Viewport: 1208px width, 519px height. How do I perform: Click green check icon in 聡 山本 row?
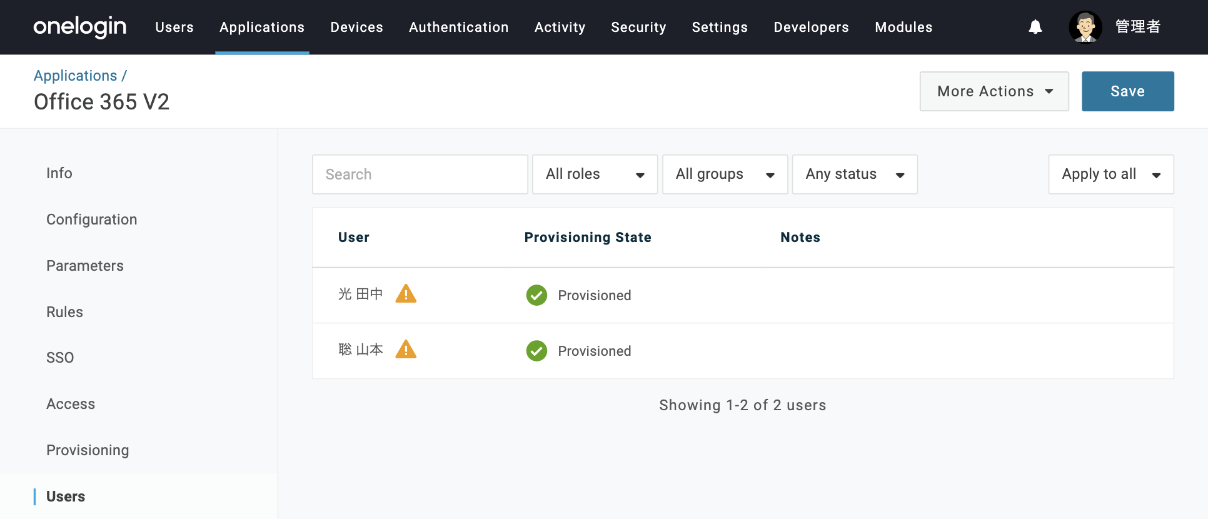point(536,351)
